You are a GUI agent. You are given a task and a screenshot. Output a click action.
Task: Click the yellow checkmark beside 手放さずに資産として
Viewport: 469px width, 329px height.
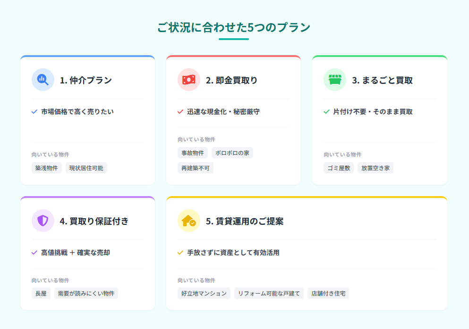tap(180, 253)
